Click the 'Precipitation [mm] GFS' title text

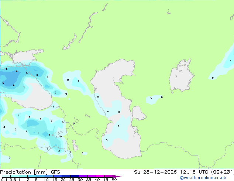pos(30,172)
